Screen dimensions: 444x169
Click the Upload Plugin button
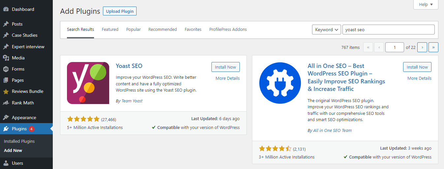pyautogui.click(x=120, y=11)
